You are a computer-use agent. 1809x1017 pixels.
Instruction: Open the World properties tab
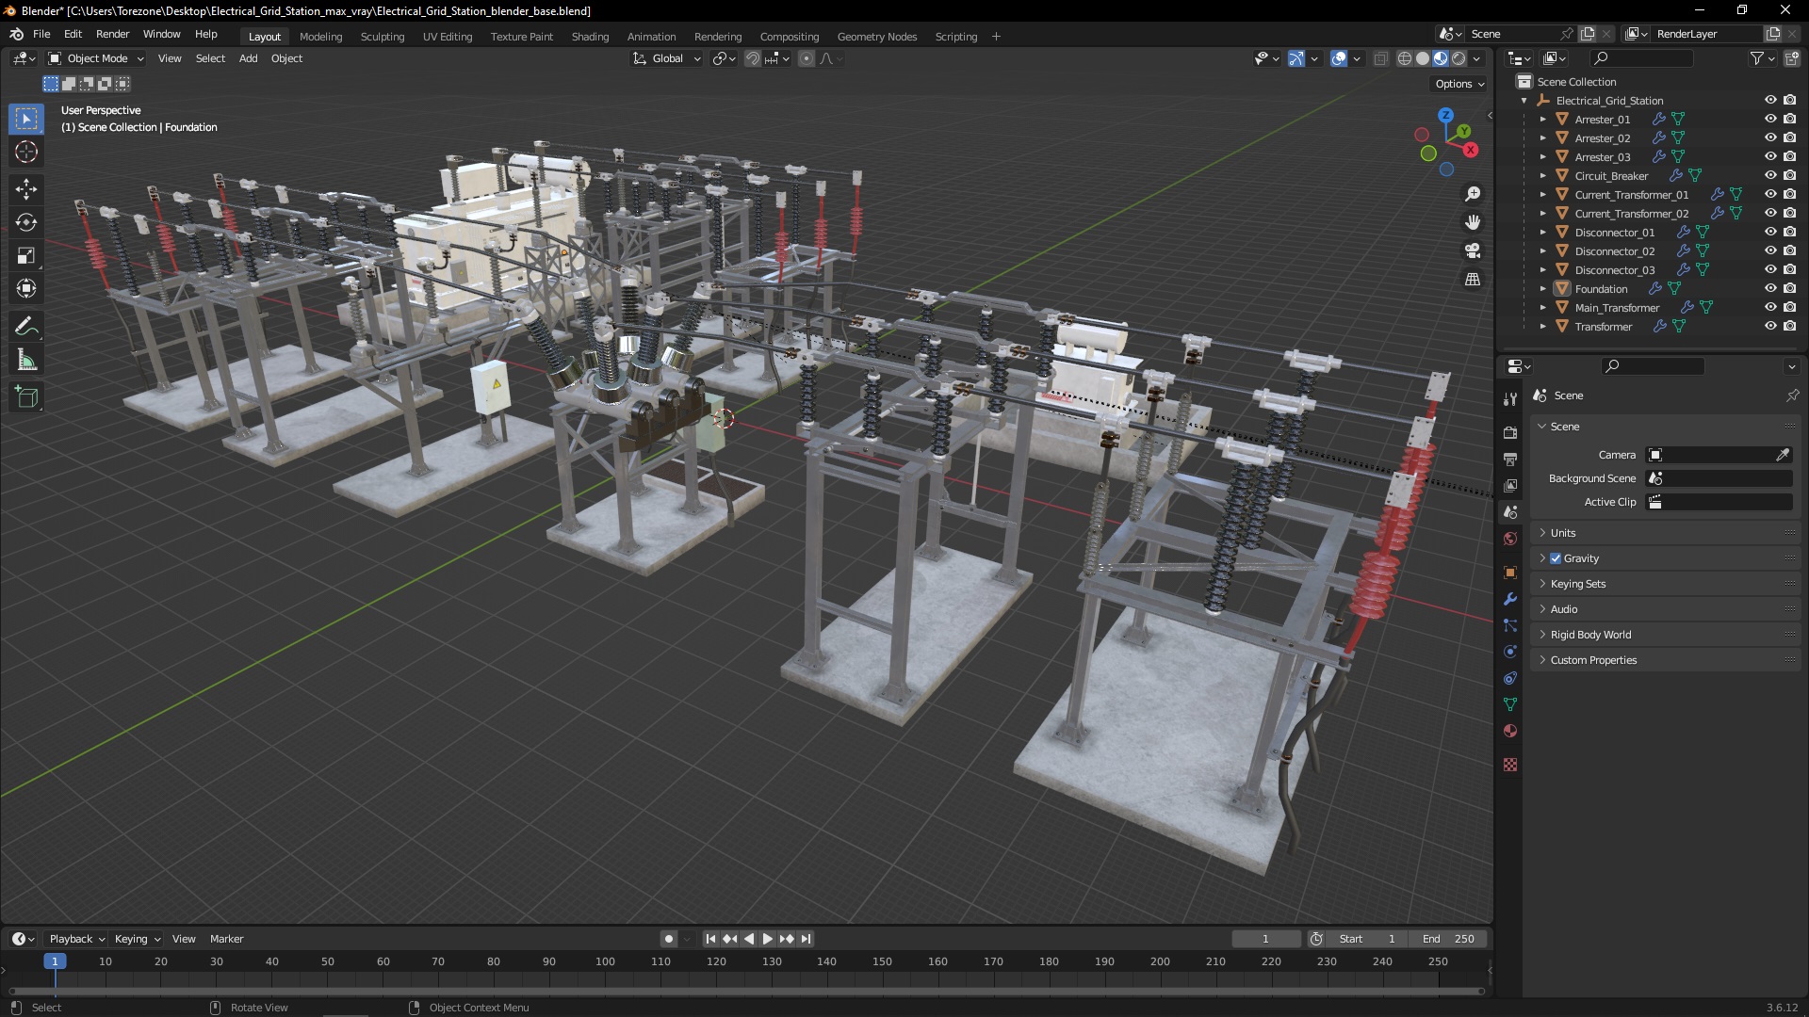(1510, 539)
